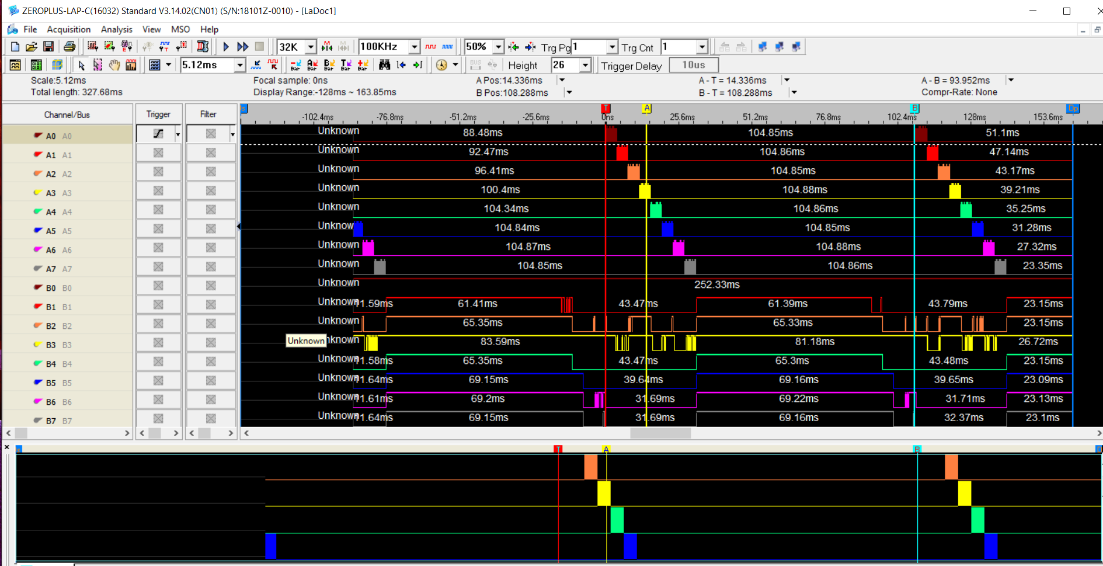
Task: Toggle trigger condition for channel B0
Action: [158, 286]
